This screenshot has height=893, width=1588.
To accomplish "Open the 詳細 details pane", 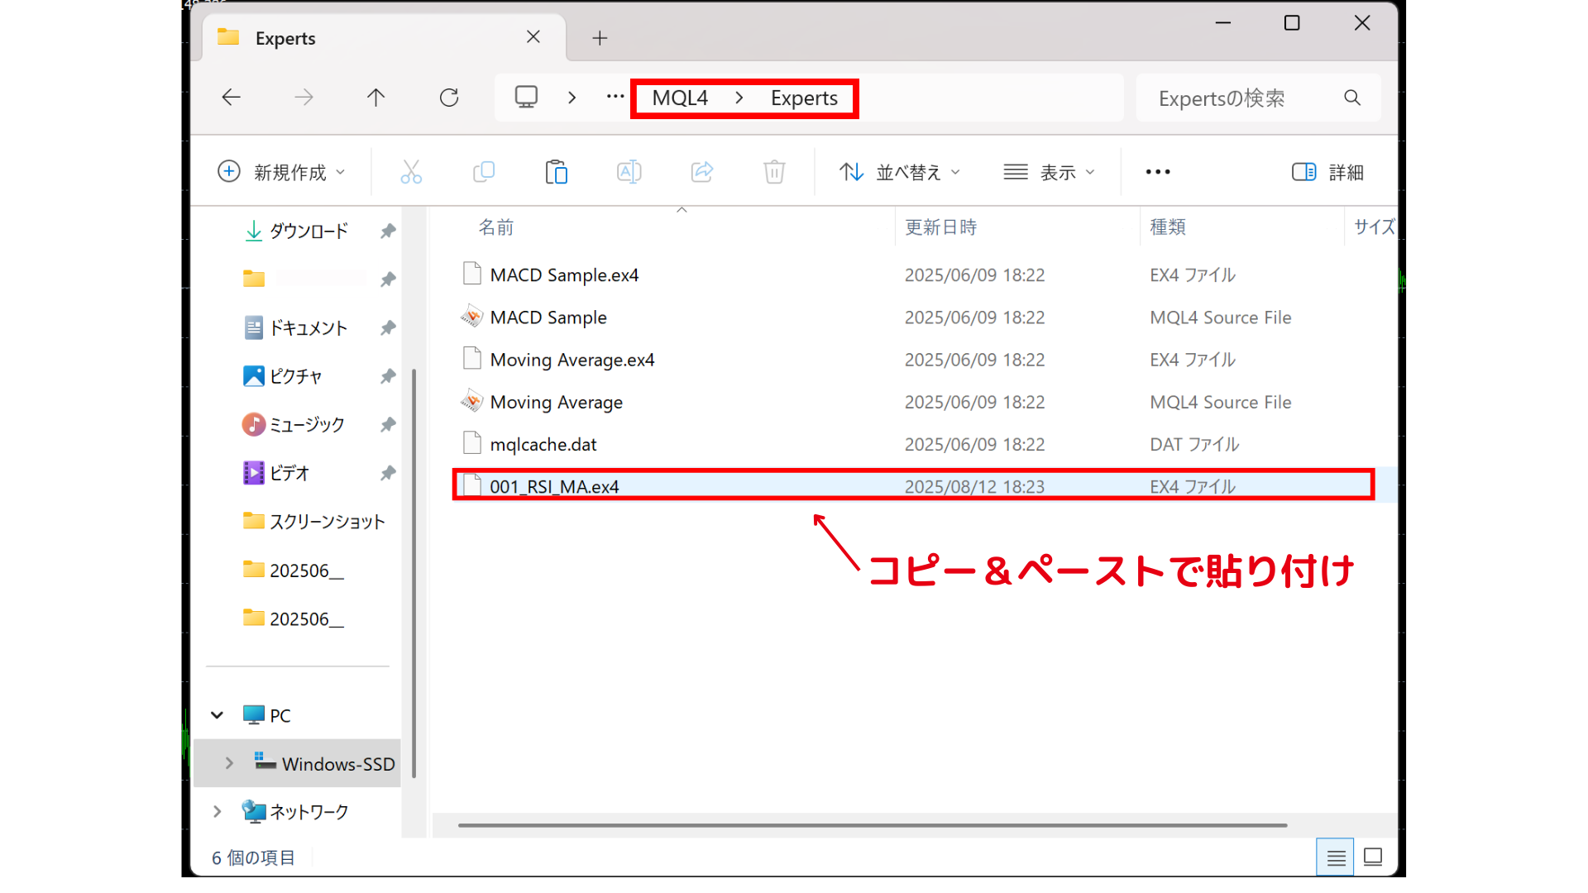I will coord(1327,172).
